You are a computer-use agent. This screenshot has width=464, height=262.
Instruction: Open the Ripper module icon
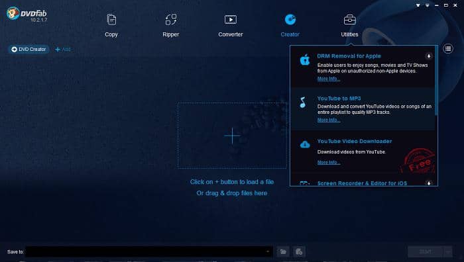pos(171,20)
